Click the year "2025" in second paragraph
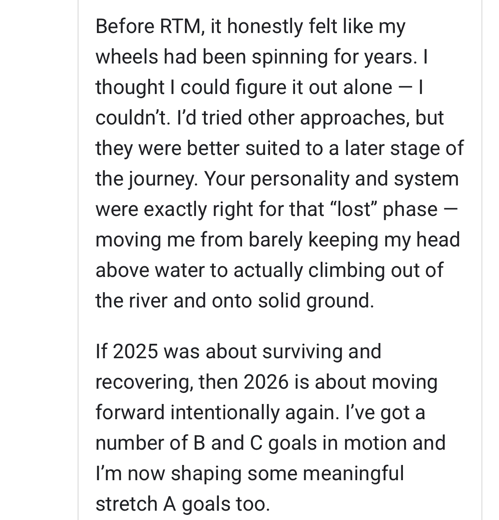This screenshot has width=499, height=520. (135, 351)
